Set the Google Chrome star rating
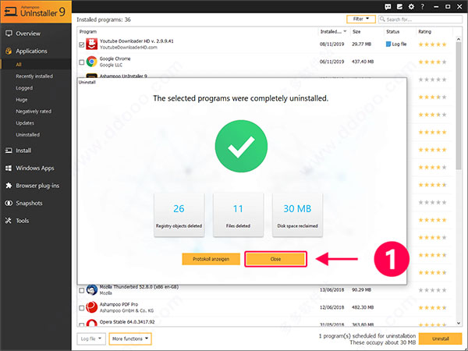The height and width of the screenshot is (351, 468). pos(432,62)
